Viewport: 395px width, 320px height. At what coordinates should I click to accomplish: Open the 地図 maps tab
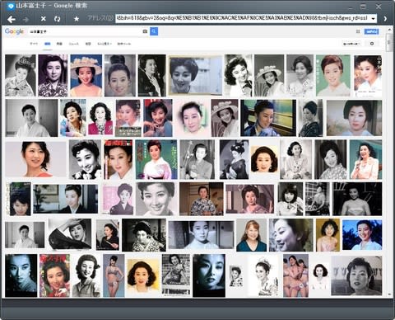[88, 44]
